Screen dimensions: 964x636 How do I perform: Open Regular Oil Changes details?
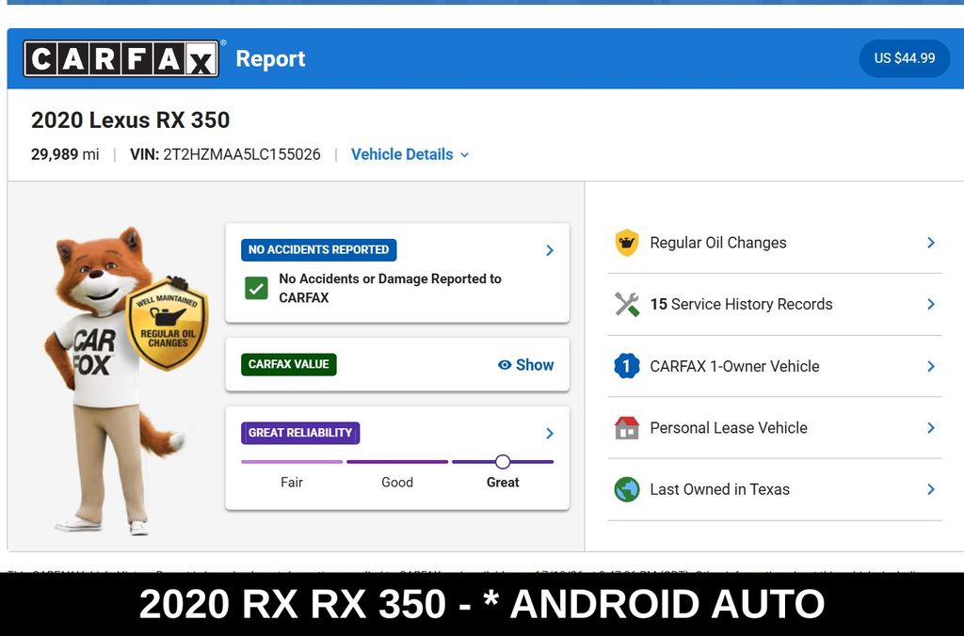click(x=775, y=243)
